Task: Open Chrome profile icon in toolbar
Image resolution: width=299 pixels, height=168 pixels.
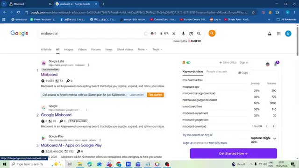Action: (287, 13)
